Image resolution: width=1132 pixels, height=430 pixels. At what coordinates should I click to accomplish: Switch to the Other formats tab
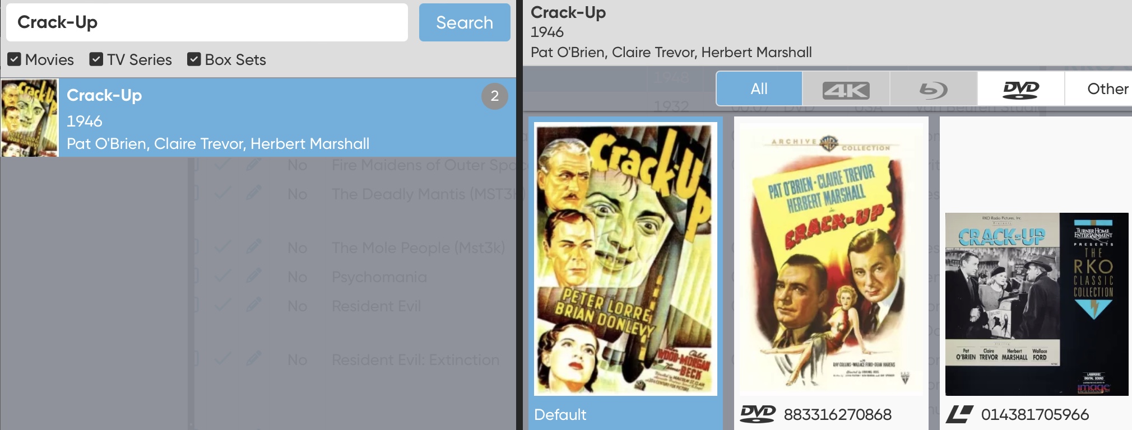point(1098,89)
